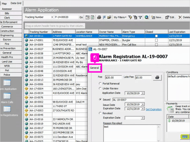This screenshot has width=190, height=142.
Task: Click the print button next to Late Fee
Action: tap(157, 78)
